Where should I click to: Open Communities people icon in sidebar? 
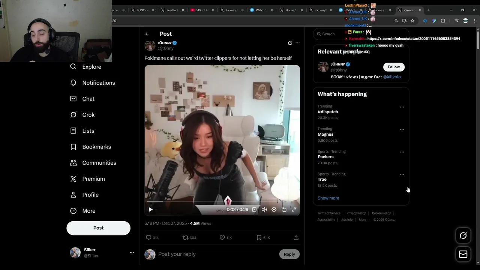[x=73, y=163]
